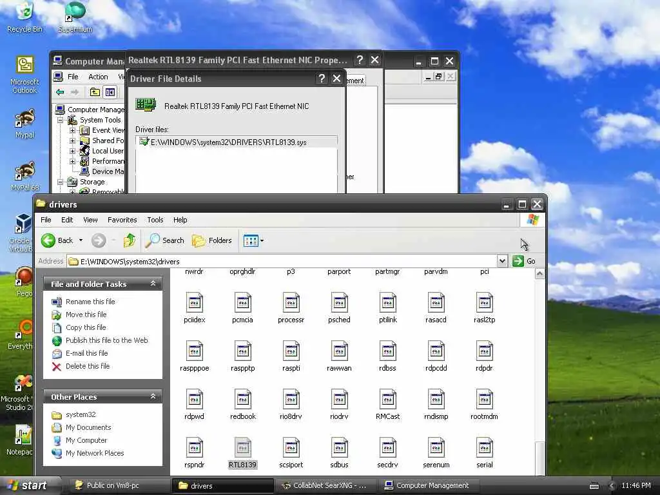Click Rename this file link

90,302
